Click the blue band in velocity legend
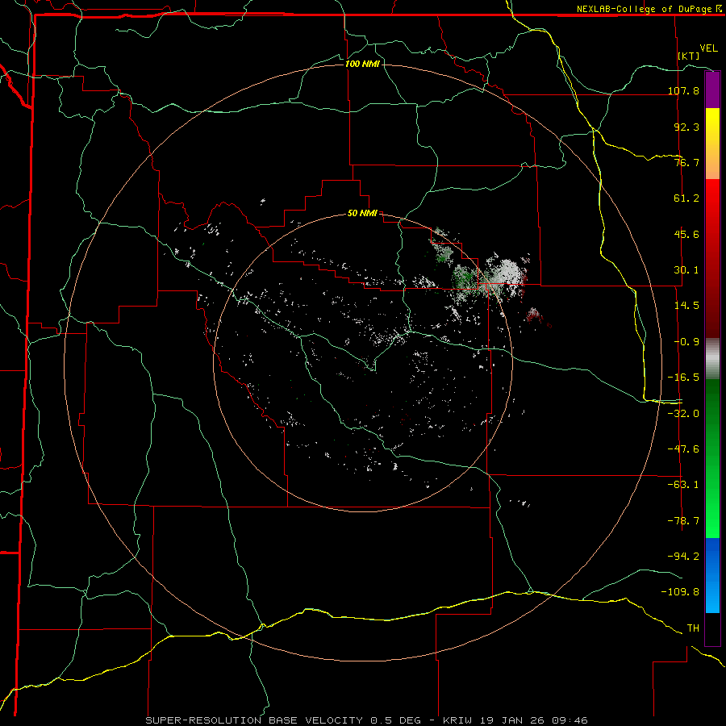 tap(712, 575)
